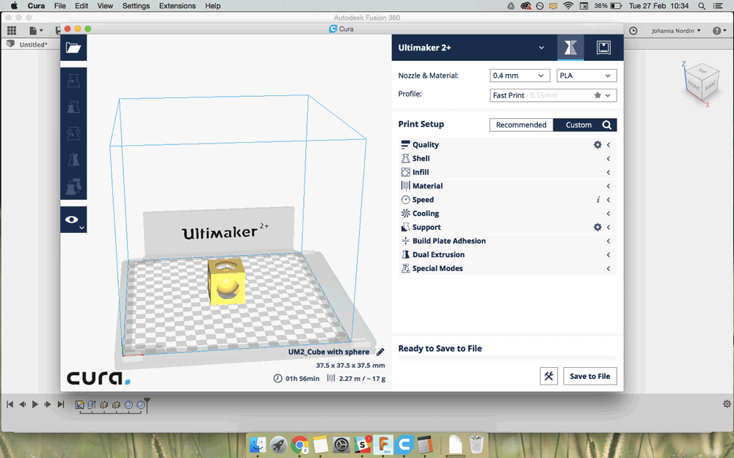Select the Scale tool in Cura sidebar
This screenshot has width=734, height=458.
click(x=73, y=108)
